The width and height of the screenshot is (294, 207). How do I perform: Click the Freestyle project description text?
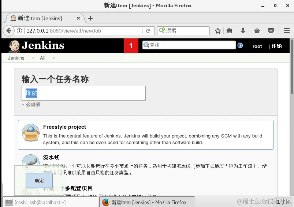coord(153,139)
